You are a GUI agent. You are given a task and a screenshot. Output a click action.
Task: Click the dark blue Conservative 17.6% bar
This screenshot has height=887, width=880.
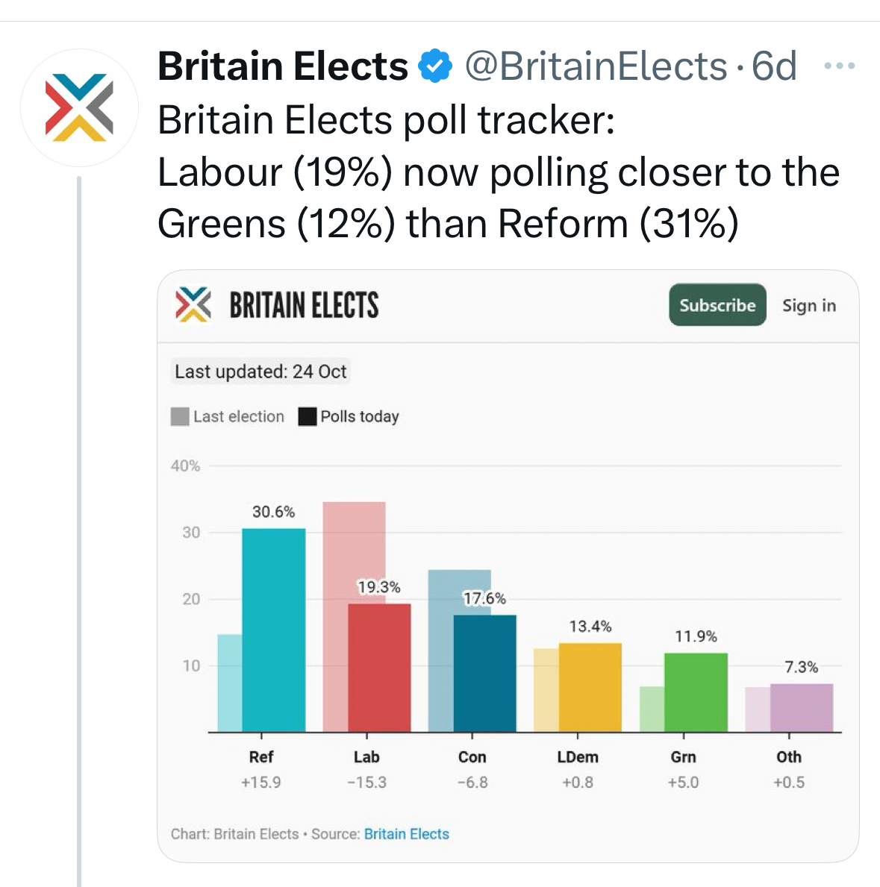[x=485, y=673]
